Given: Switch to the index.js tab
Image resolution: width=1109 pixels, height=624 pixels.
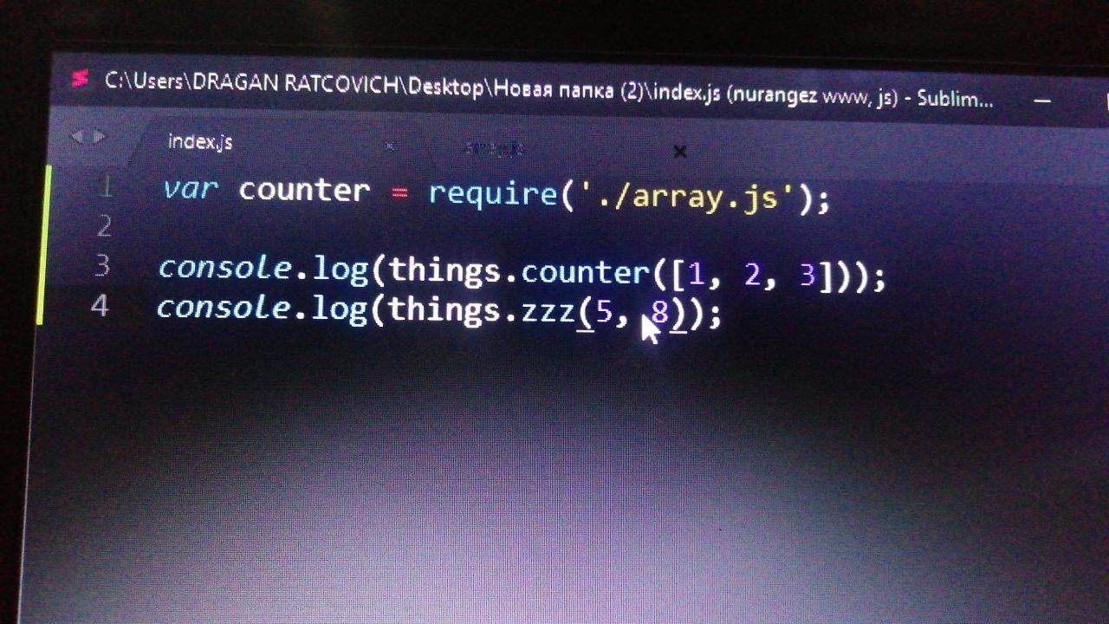Looking at the screenshot, I should tap(200, 142).
